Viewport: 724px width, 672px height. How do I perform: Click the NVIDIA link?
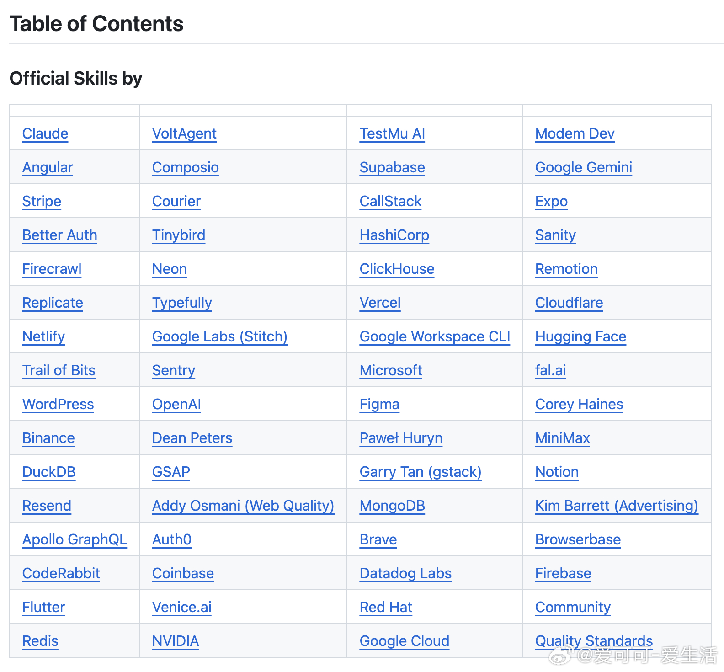[x=176, y=641]
